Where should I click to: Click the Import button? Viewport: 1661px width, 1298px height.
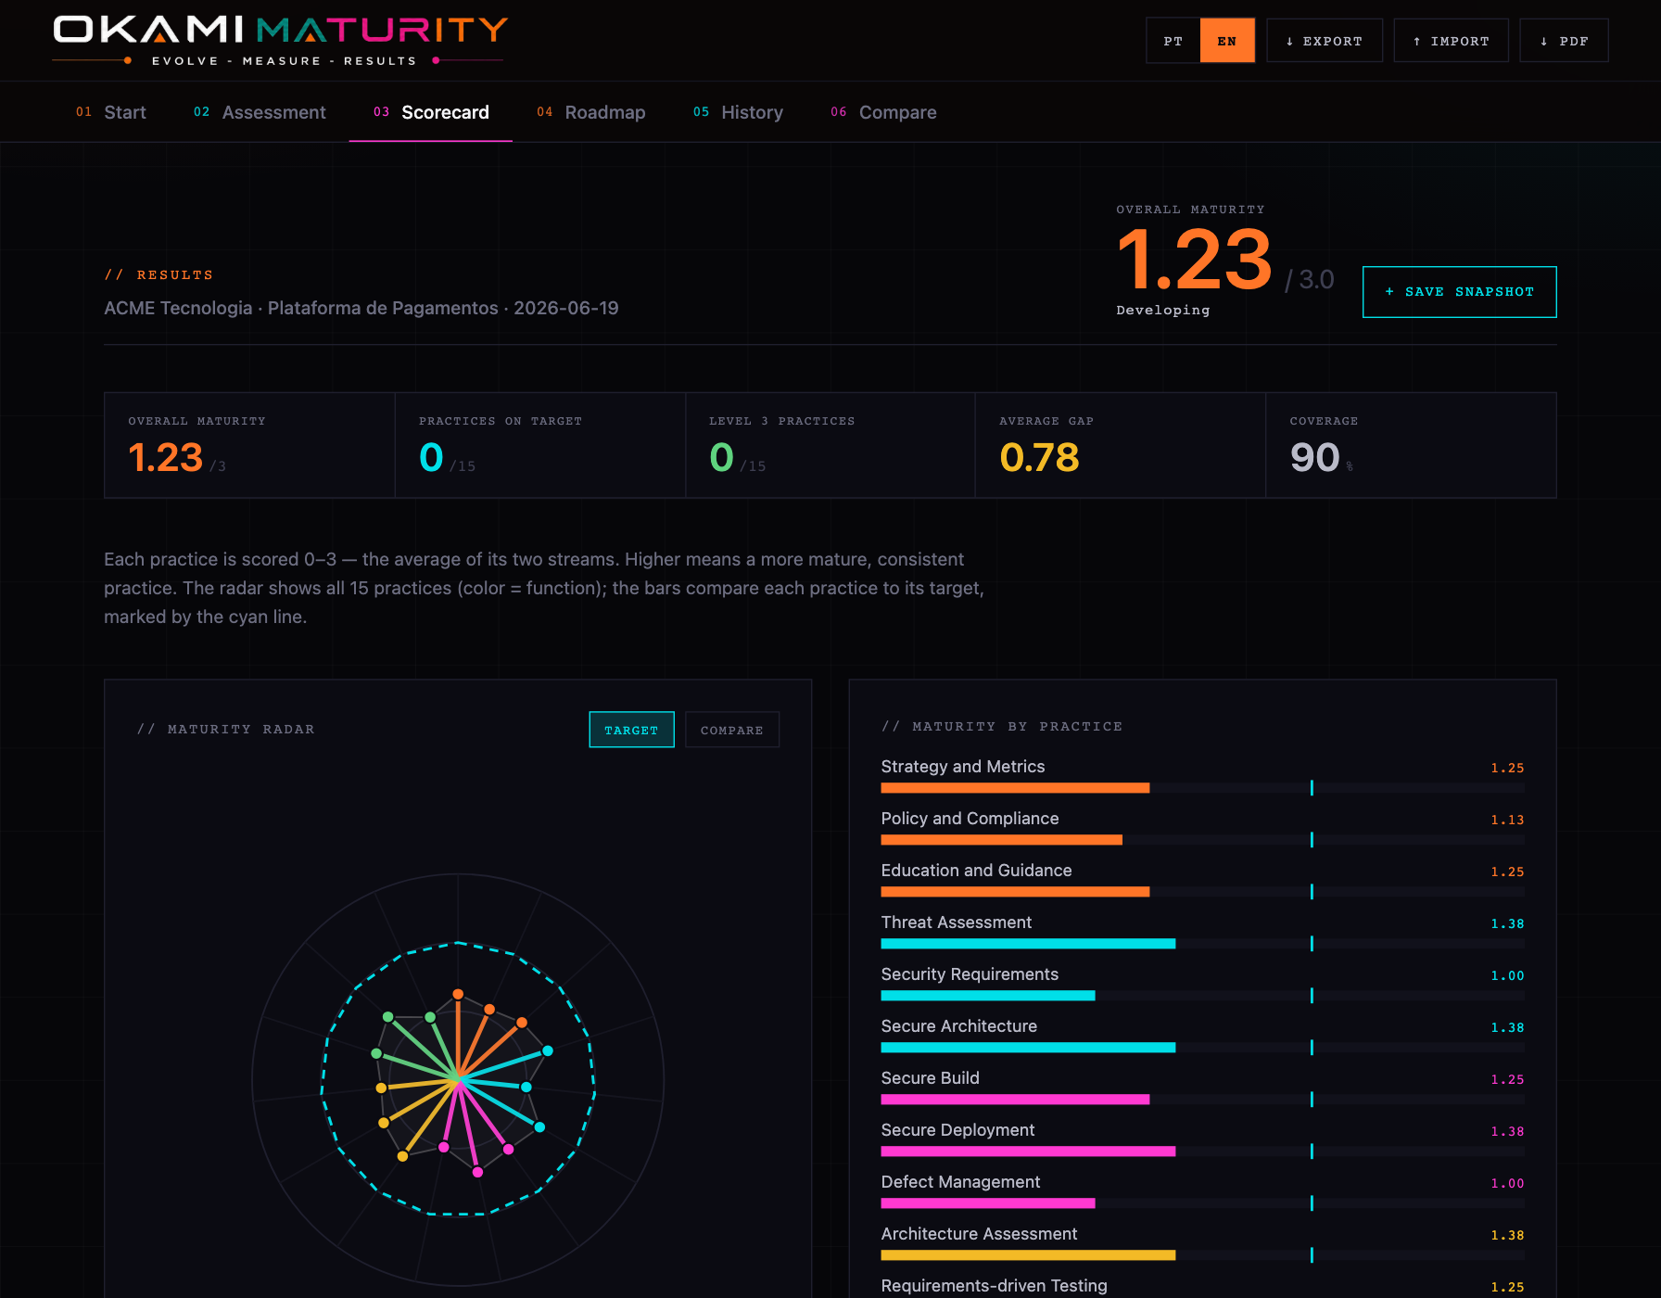point(1452,41)
